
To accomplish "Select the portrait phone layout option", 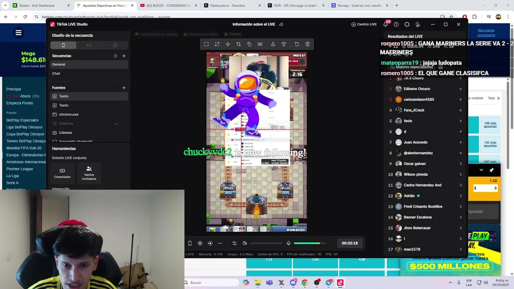I will coord(63,45).
